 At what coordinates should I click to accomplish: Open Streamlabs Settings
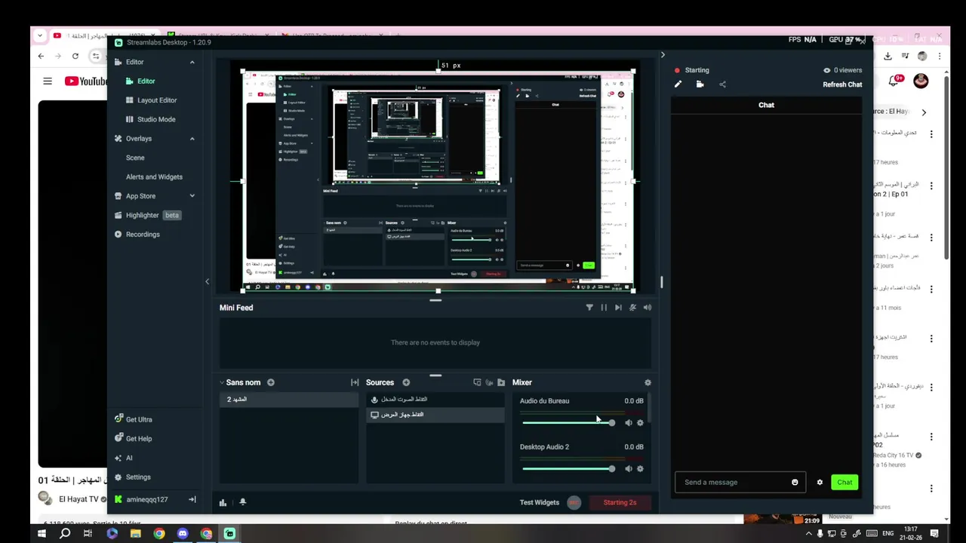tap(132, 477)
